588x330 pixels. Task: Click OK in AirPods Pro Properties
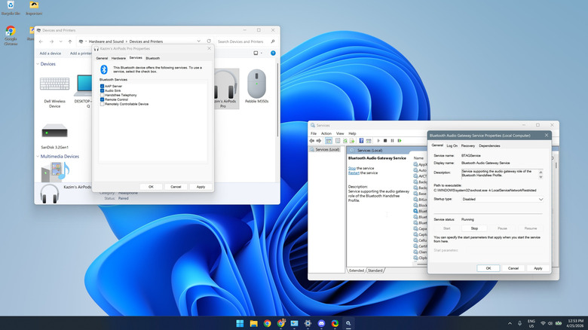pos(151,187)
